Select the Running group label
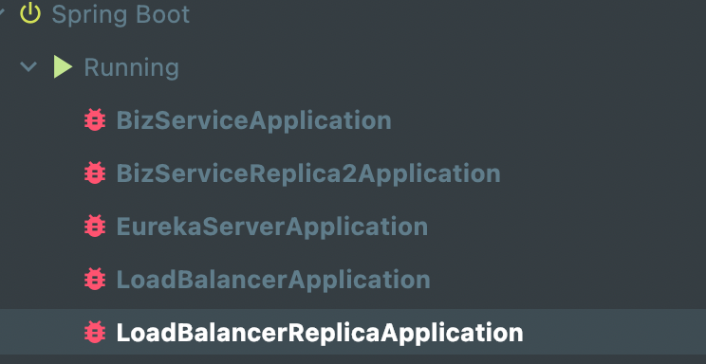The height and width of the screenshot is (364, 706). pyautogui.click(x=132, y=68)
